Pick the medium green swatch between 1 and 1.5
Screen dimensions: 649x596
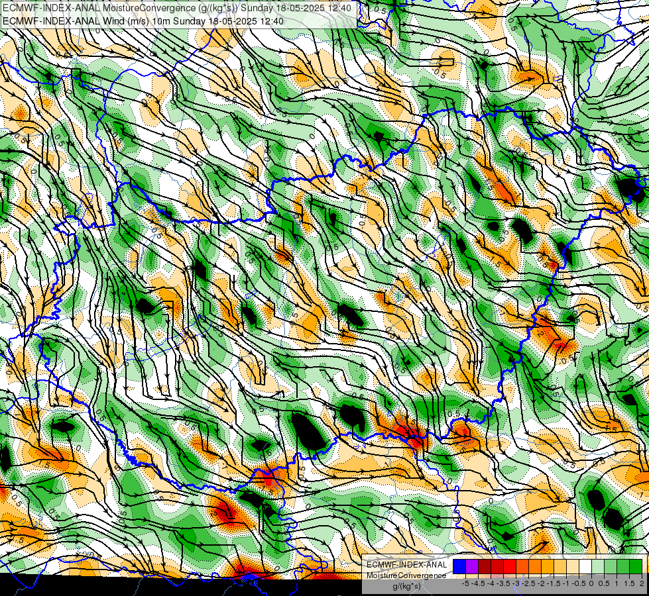pos(623,566)
